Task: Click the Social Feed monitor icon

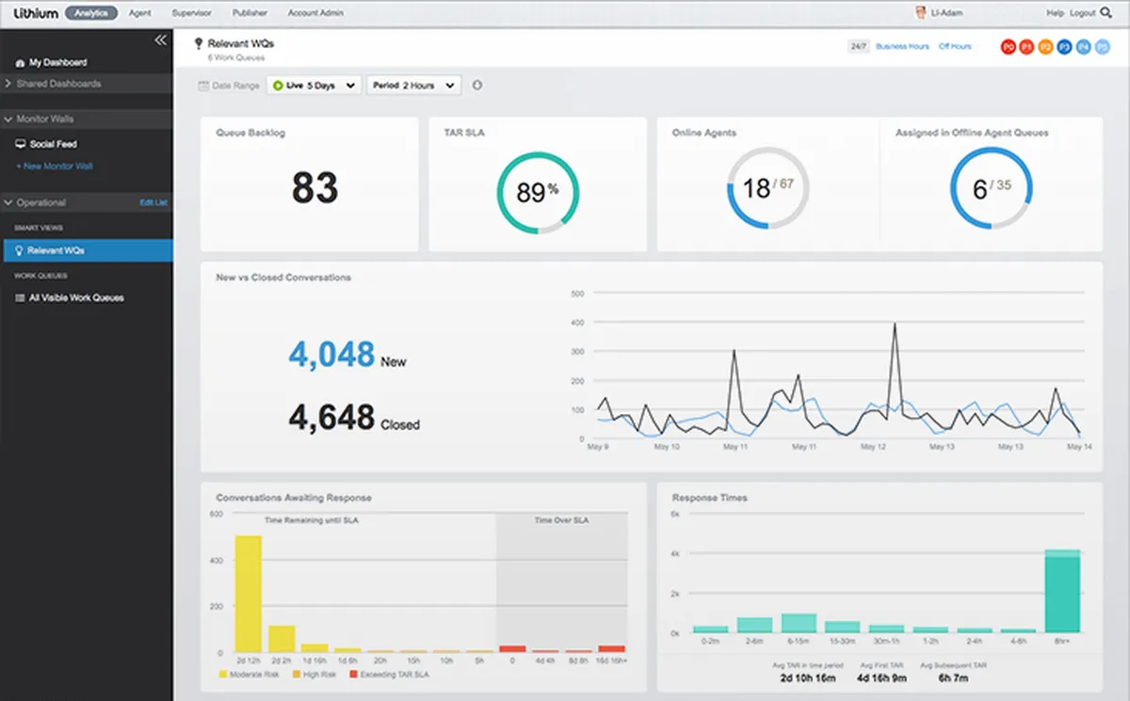Action: coord(21,145)
